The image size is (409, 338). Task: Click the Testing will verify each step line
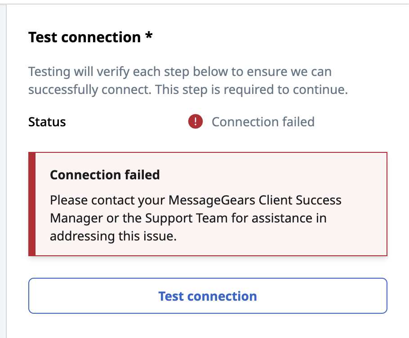click(x=180, y=71)
